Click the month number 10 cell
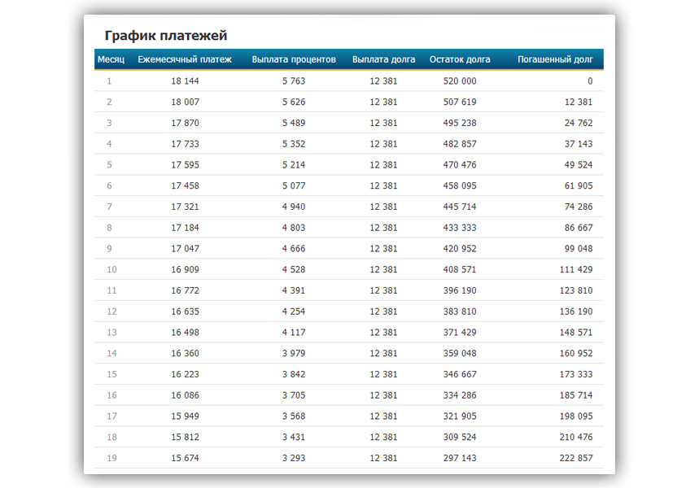Viewport: 699px width, 488px height. click(111, 269)
